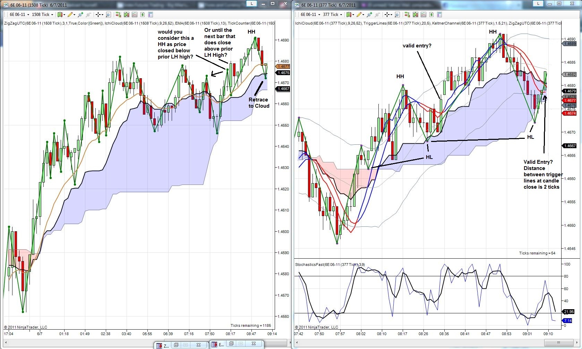Zoom out on the 1508 Tick chart
This screenshot has width=582, height=349.
click(88, 15)
